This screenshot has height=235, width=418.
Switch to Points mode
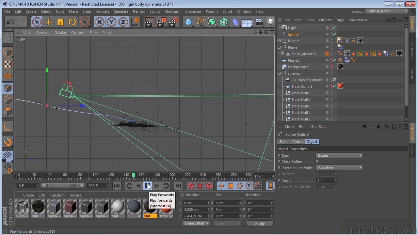coord(8,88)
